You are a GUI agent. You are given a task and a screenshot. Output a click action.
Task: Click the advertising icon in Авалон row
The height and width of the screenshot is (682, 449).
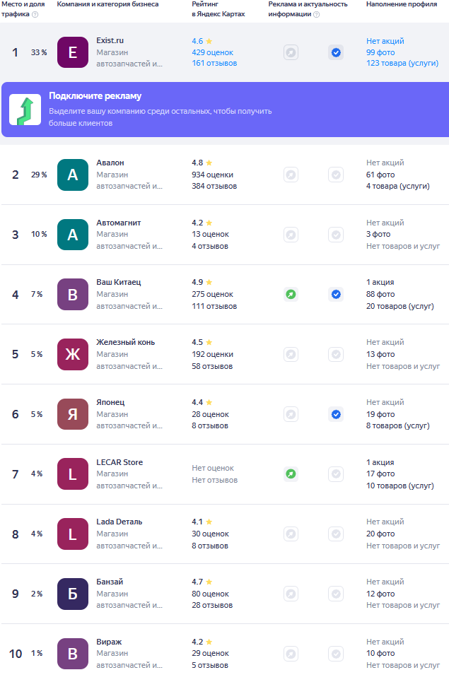click(x=291, y=175)
